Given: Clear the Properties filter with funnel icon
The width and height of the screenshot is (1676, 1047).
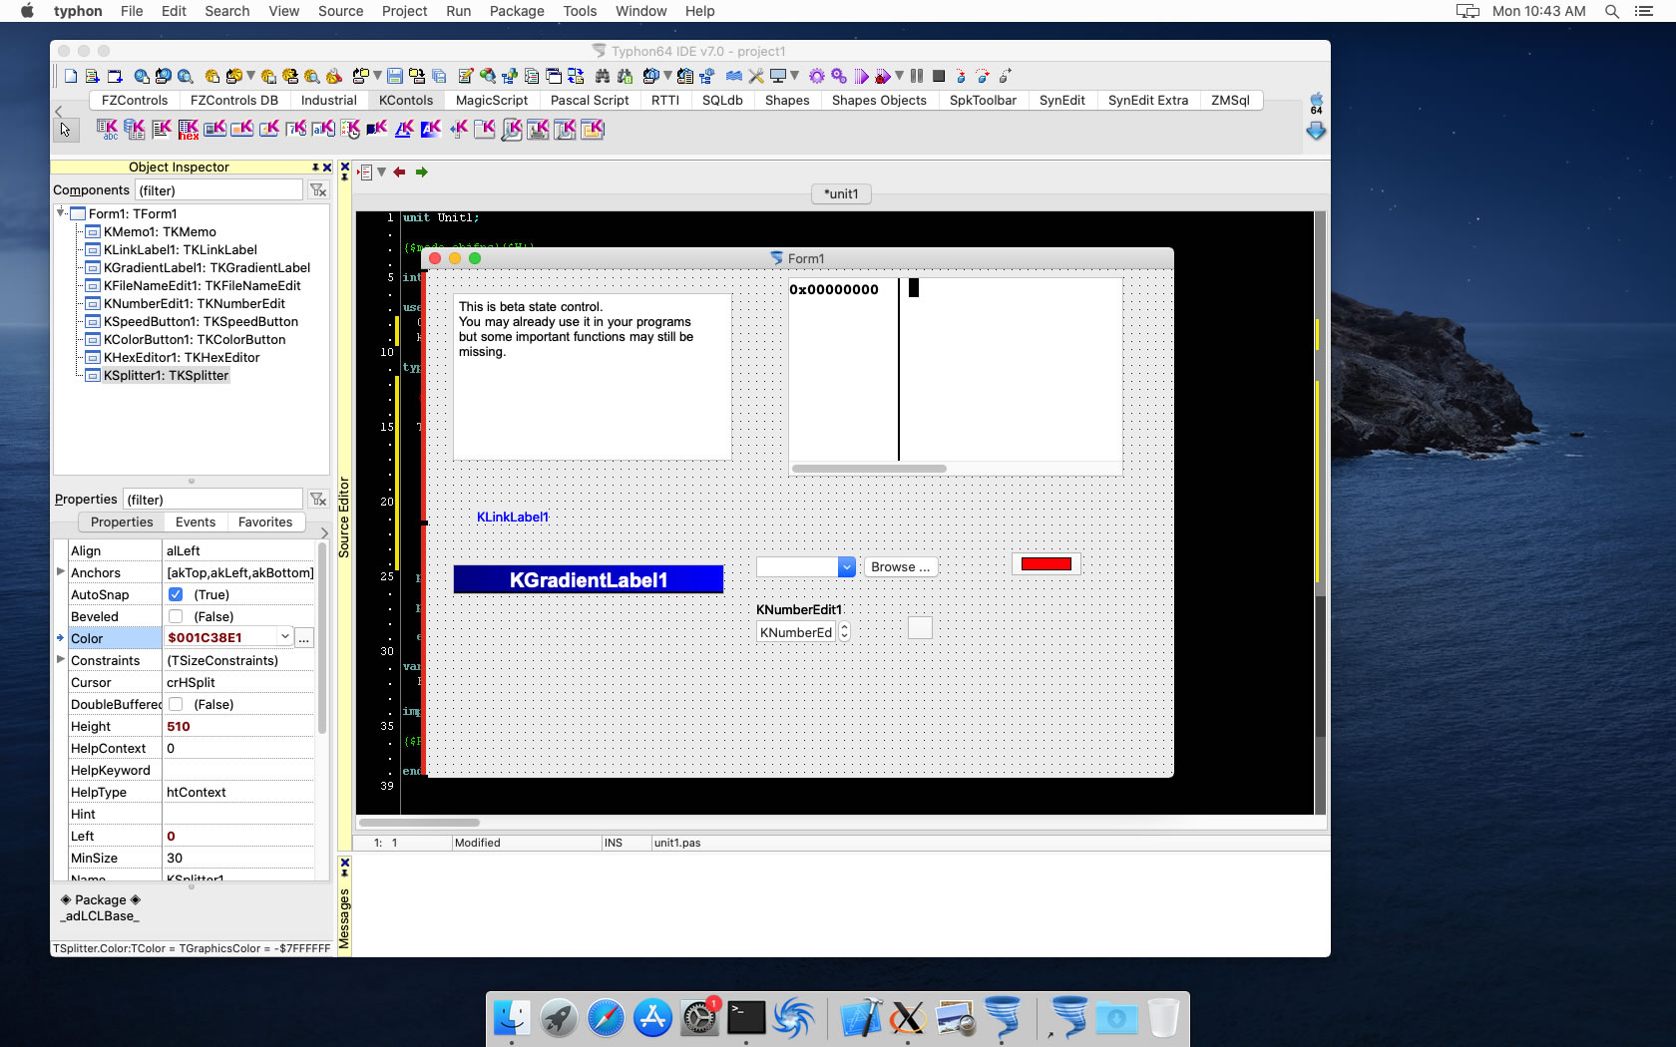Looking at the screenshot, I should (318, 499).
